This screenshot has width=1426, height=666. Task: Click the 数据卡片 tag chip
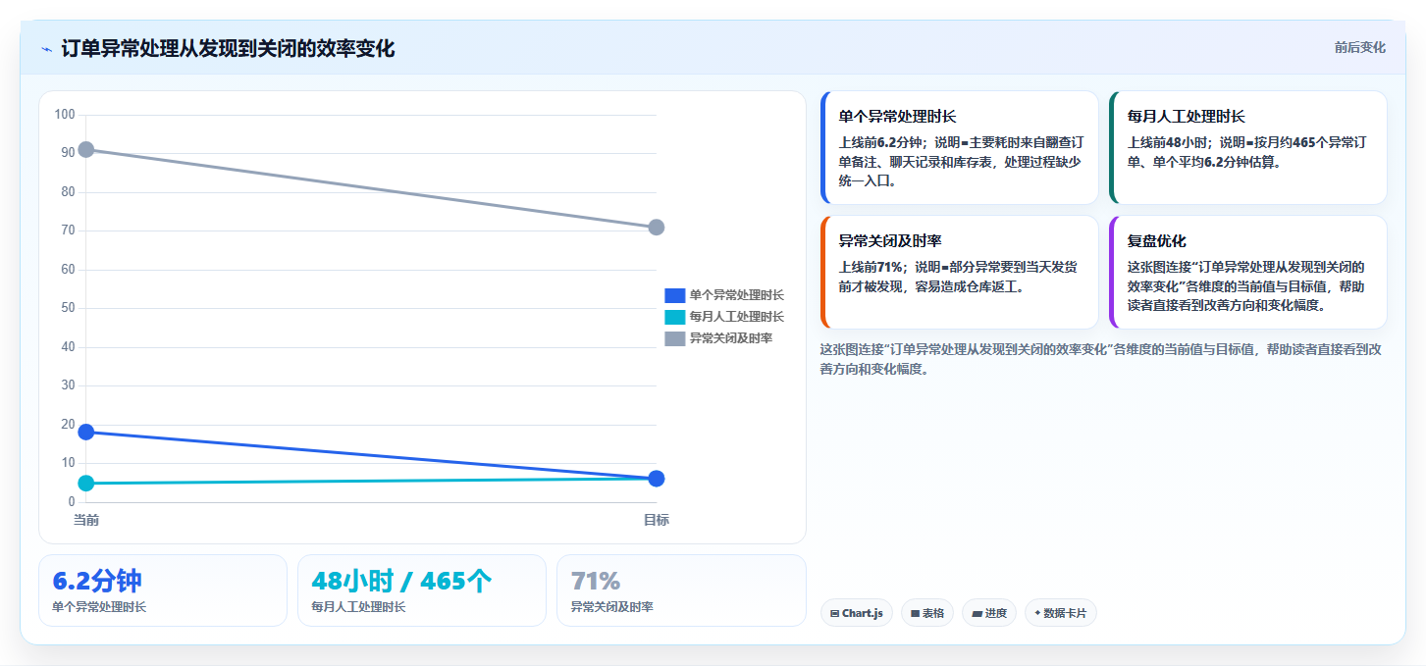pyautogui.click(x=1061, y=613)
